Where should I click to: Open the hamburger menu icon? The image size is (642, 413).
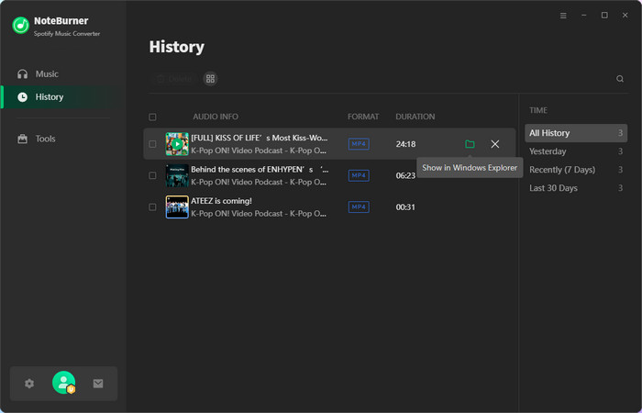point(563,16)
